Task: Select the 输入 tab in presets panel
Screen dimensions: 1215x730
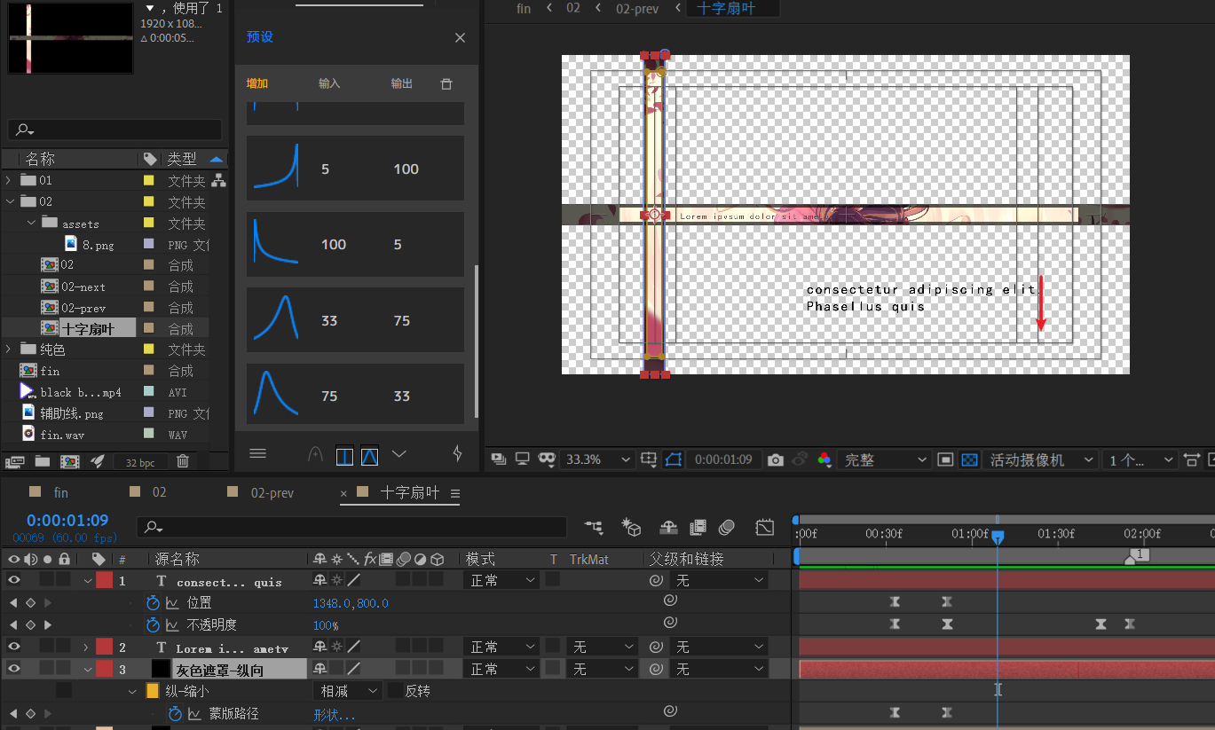Action: (x=329, y=83)
